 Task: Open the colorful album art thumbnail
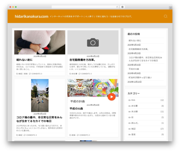[x=93, y=88]
